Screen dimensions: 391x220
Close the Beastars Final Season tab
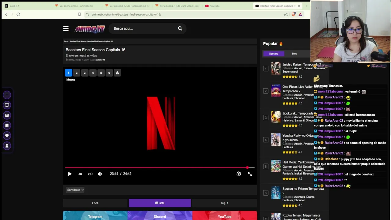point(299,6)
